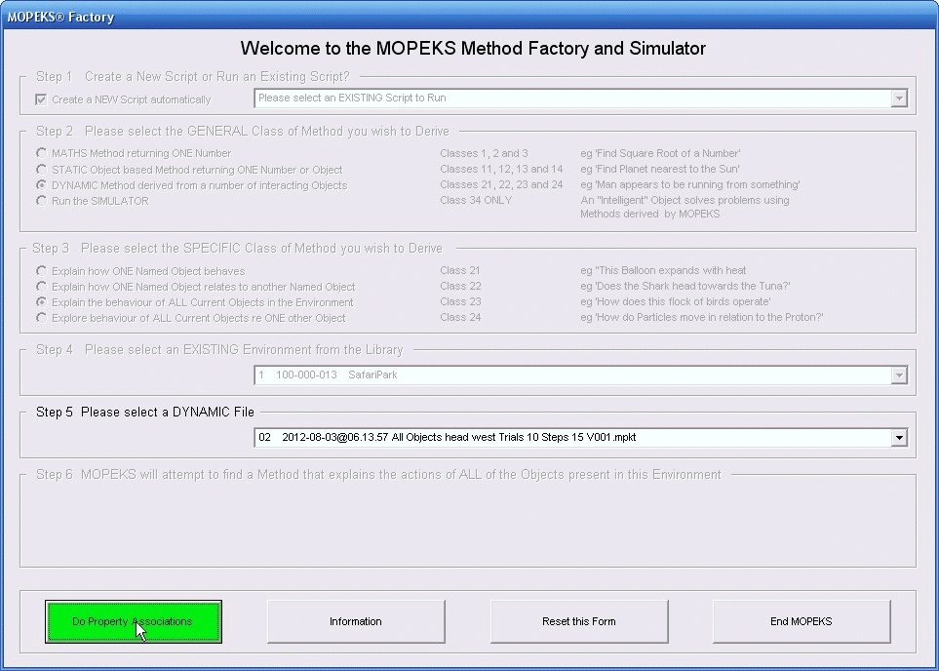Click 'Class 22' label in Step 3
The image size is (939, 671).
pyautogui.click(x=460, y=286)
